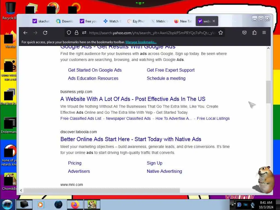280x210 pixels.
Task: Open Ads Education Resources link
Action: [x=93, y=78]
